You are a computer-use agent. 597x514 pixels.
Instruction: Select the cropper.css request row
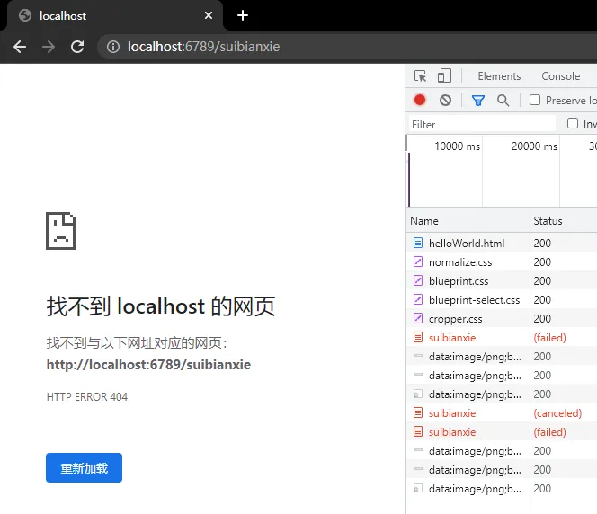coord(455,319)
